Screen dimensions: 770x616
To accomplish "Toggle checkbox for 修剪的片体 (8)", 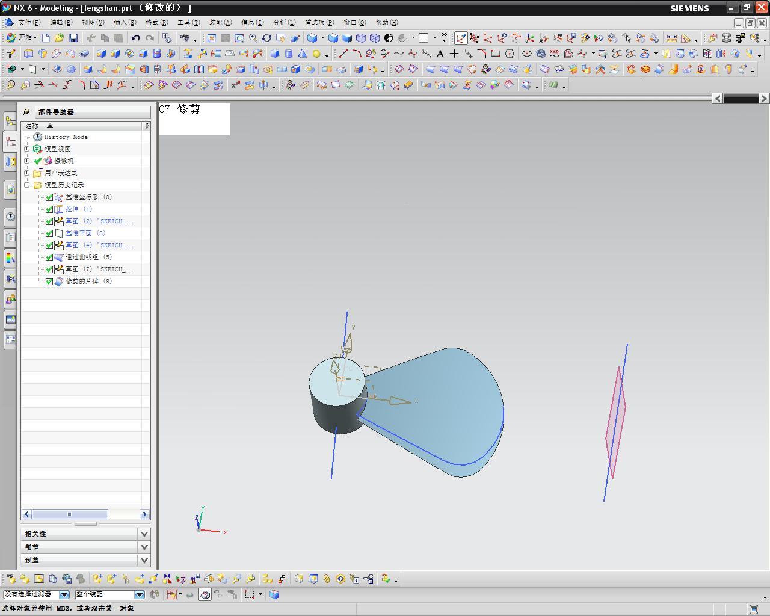I will coord(49,281).
